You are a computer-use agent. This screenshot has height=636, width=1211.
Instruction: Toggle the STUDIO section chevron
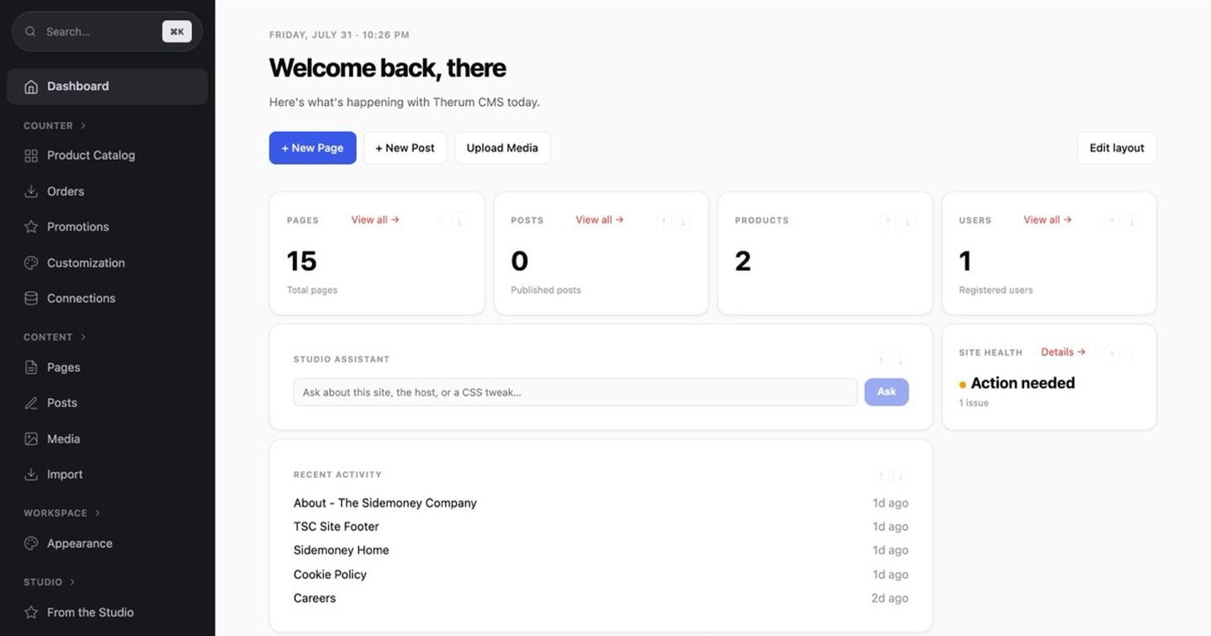72,582
